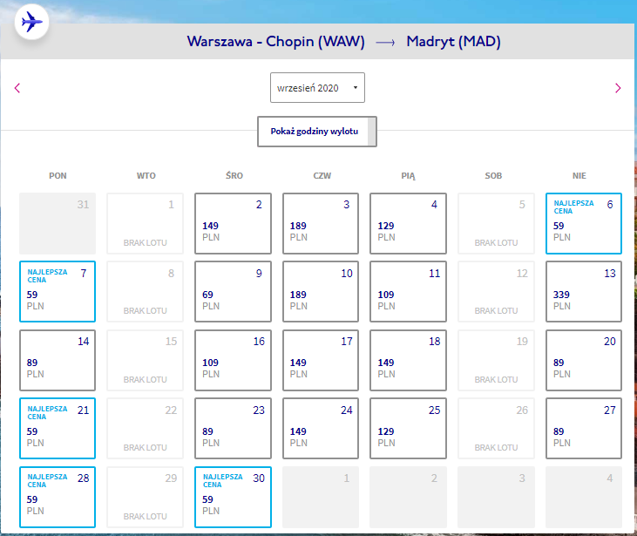Click the September 8 cell with no flight

pyautogui.click(x=145, y=292)
